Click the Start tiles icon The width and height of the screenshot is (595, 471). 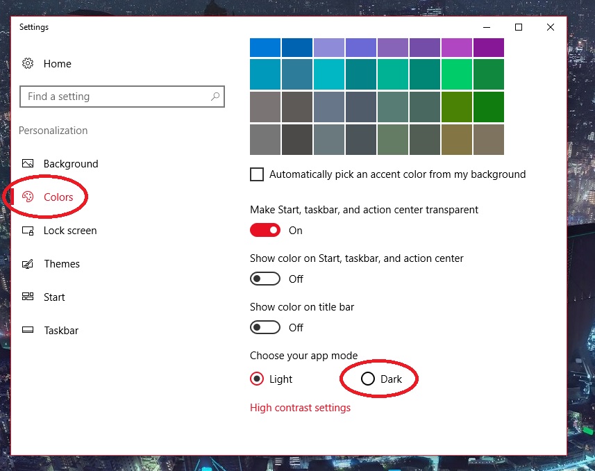(x=28, y=297)
